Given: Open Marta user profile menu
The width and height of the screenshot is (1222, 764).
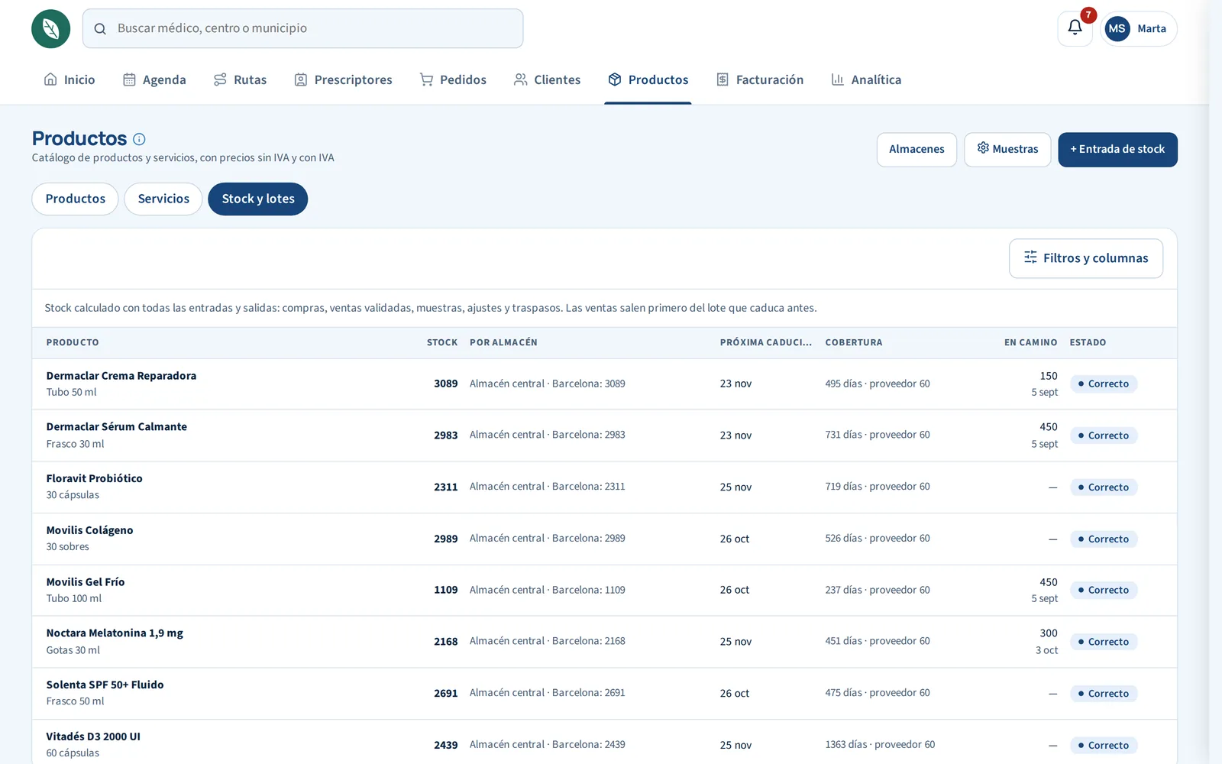Looking at the screenshot, I should (x=1139, y=28).
